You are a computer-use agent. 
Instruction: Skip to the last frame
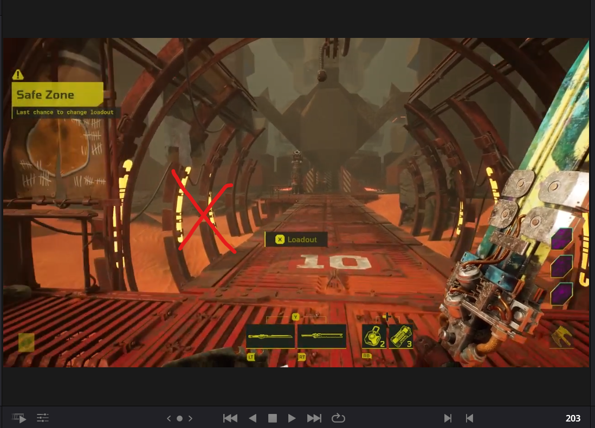[314, 418]
